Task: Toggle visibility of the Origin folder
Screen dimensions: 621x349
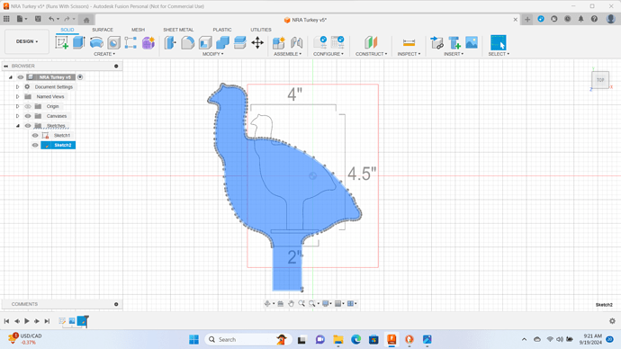Action: click(x=28, y=106)
